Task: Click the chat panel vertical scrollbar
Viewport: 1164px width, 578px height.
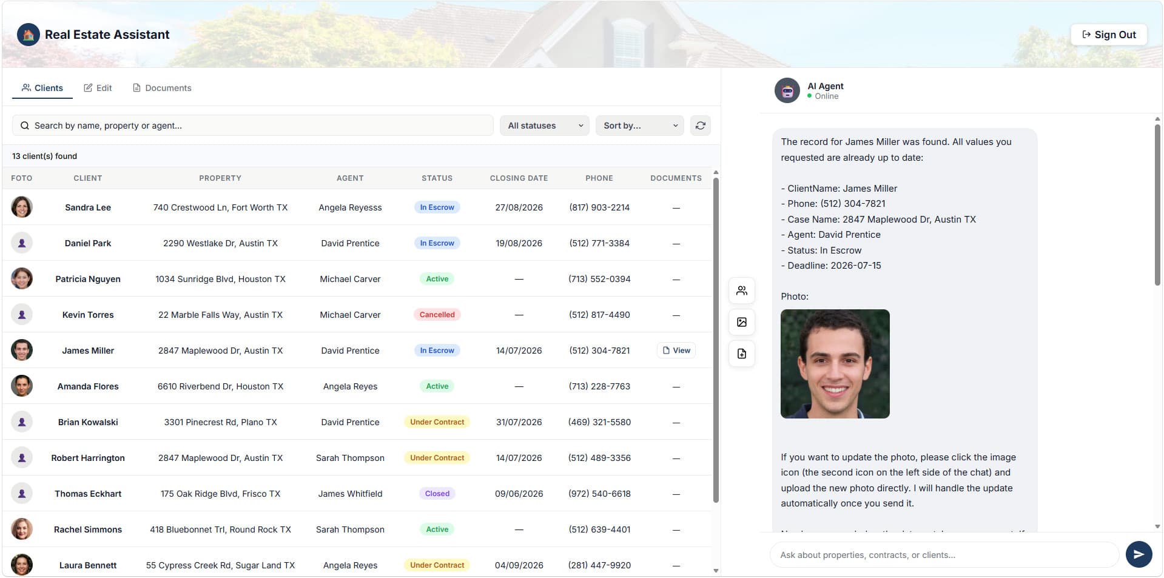Action: tap(1157, 204)
